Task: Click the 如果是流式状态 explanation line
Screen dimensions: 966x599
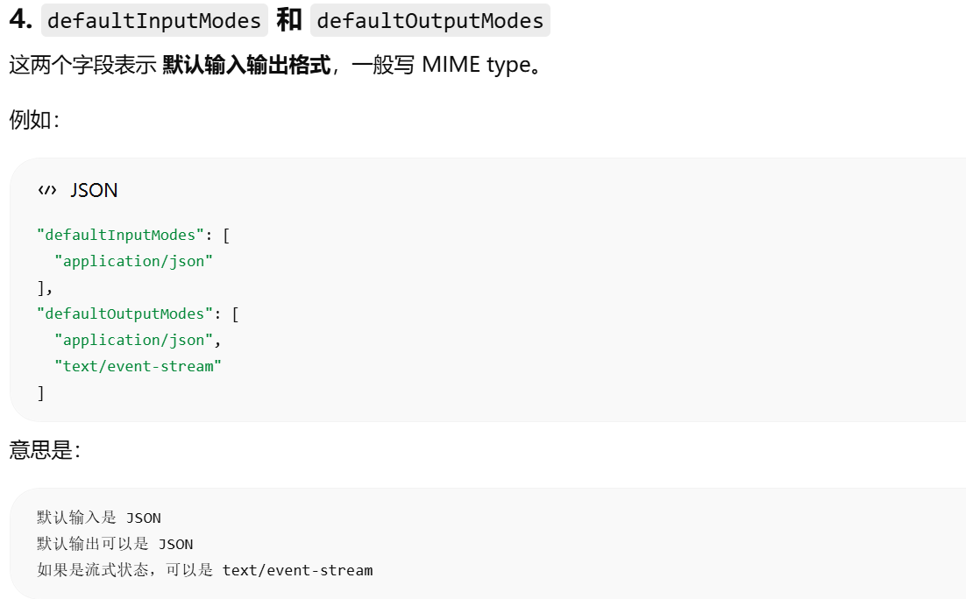Action: point(204,570)
